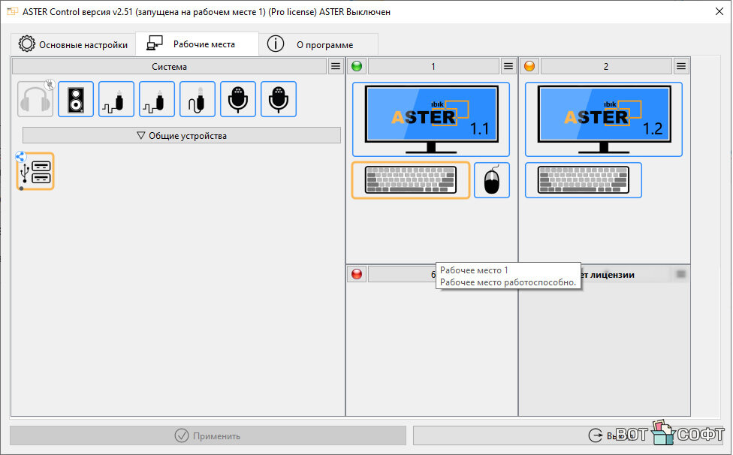Viewport: 733px width, 455px height.
Task: Toggle the red status indicator of the lower workplace
Action: [357, 275]
